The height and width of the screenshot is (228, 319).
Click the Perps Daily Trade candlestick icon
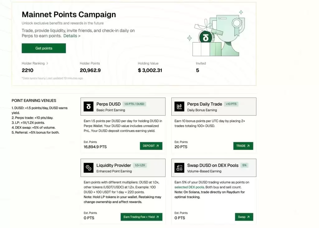(179, 107)
